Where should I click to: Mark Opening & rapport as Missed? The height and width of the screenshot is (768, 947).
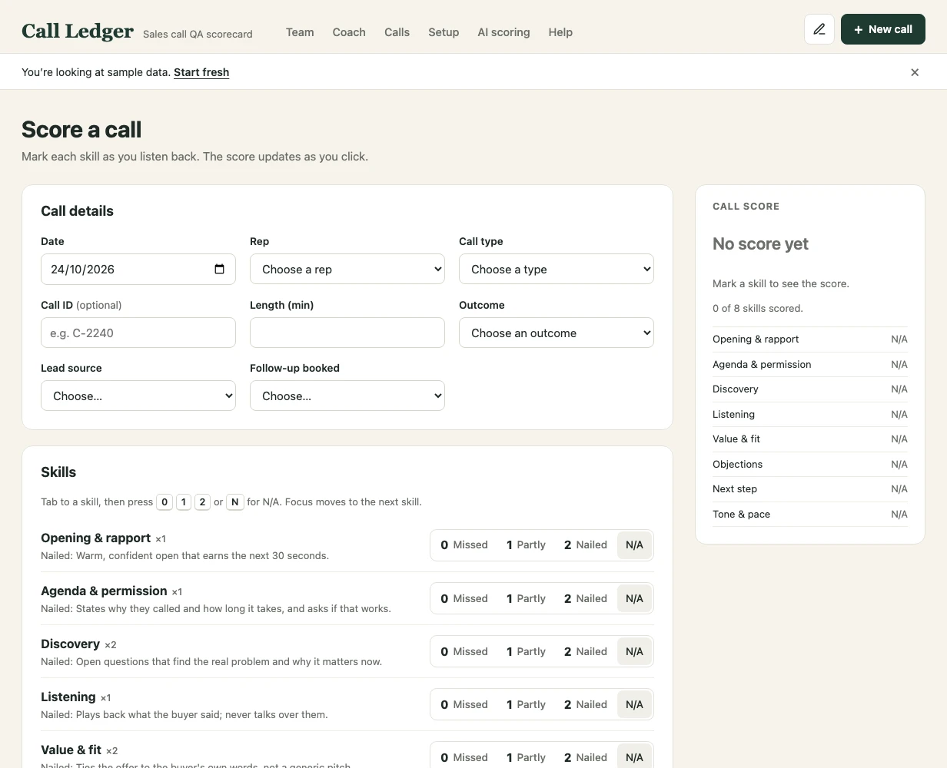click(x=464, y=545)
